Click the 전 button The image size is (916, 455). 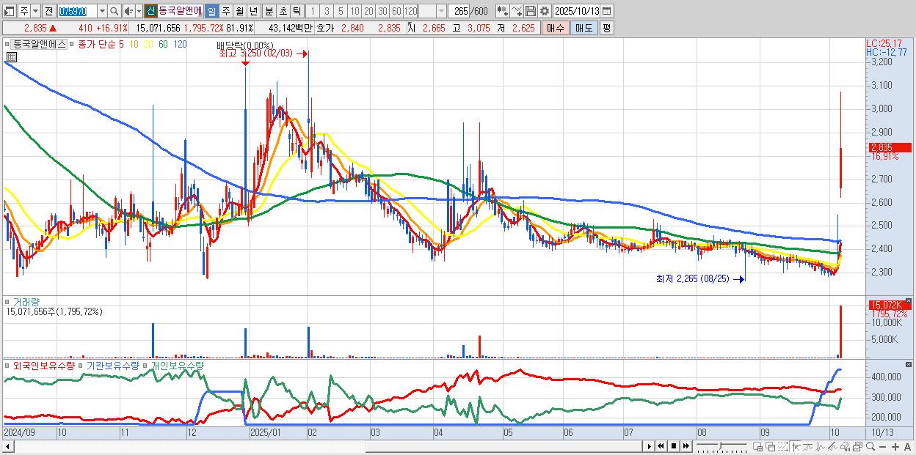point(48,11)
